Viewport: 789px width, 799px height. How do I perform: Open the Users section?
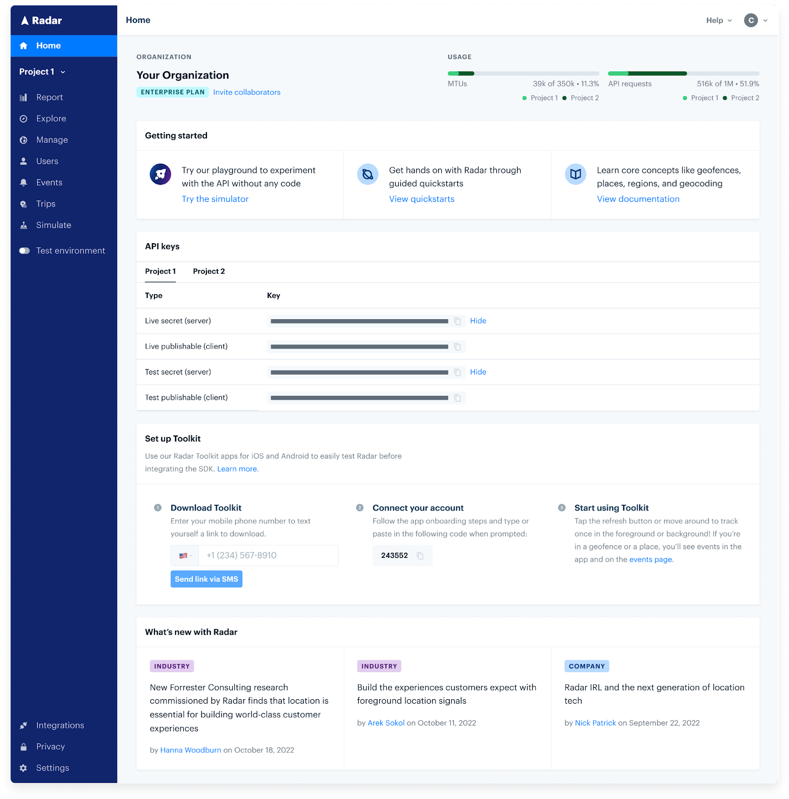pos(47,161)
